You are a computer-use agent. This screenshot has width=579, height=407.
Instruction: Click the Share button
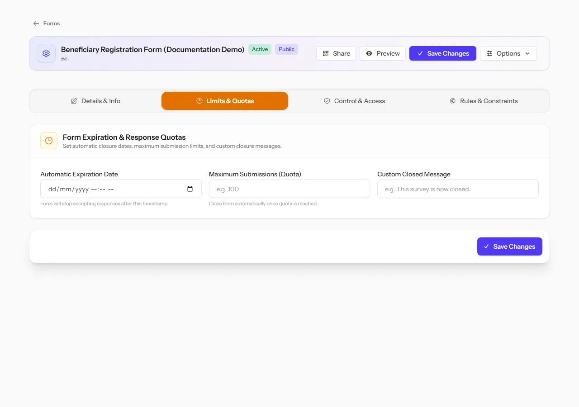pyautogui.click(x=336, y=53)
